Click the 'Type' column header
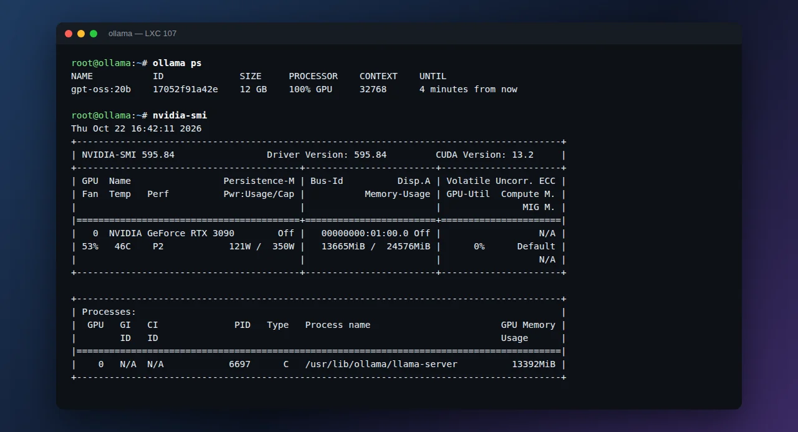 278,325
